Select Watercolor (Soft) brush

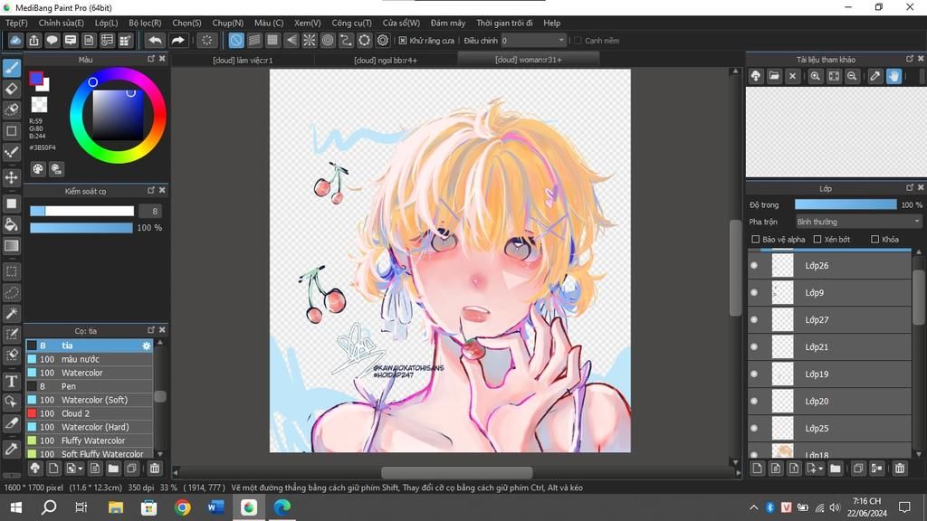pyautogui.click(x=90, y=400)
